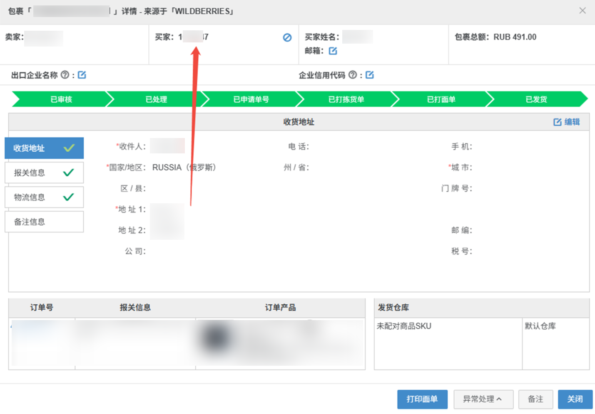Edit the enterprise credit code (企业信用代码)
The width and height of the screenshot is (595, 414).
tap(369, 75)
